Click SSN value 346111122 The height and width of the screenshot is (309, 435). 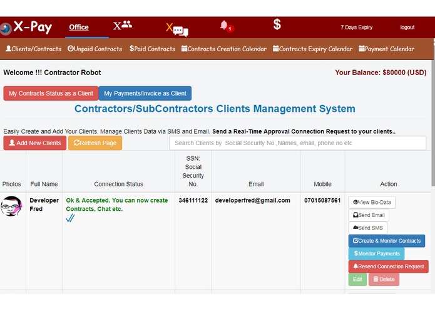tap(193, 200)
